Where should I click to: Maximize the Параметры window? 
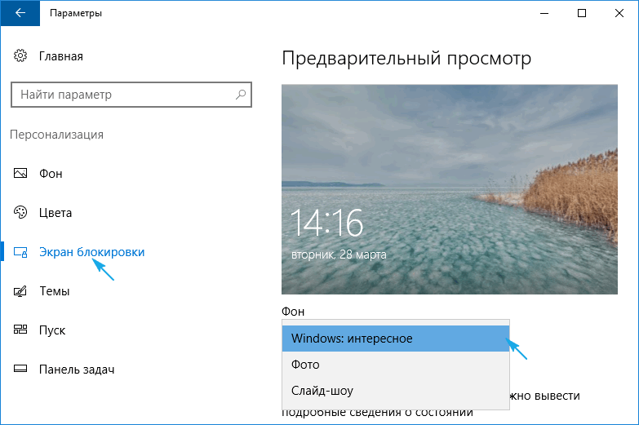581,13
